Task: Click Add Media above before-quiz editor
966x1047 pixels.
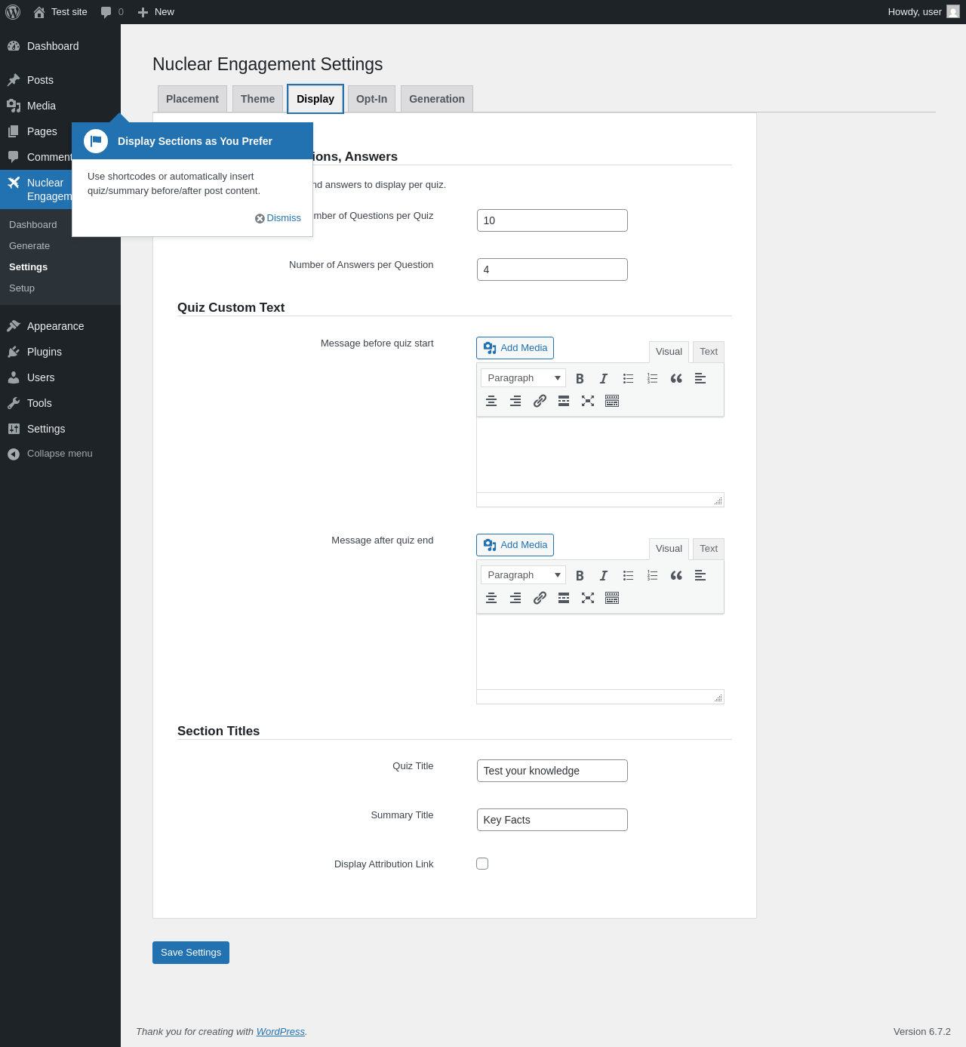Action: (x=515, y=348)
